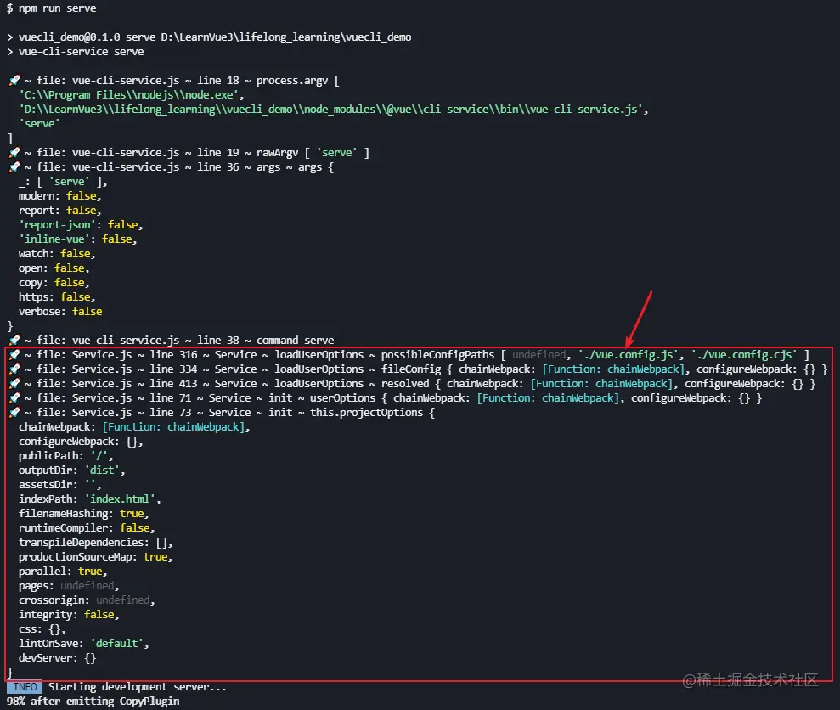The width and height of the screenshot is (840, 710).
Task: Click the 'verbose: false' line
Action: click(x=60, y=312)
